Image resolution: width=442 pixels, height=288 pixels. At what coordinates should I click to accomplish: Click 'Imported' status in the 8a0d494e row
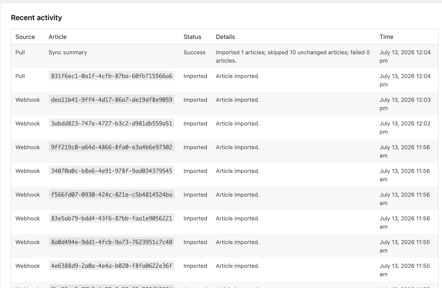point(195,242)
